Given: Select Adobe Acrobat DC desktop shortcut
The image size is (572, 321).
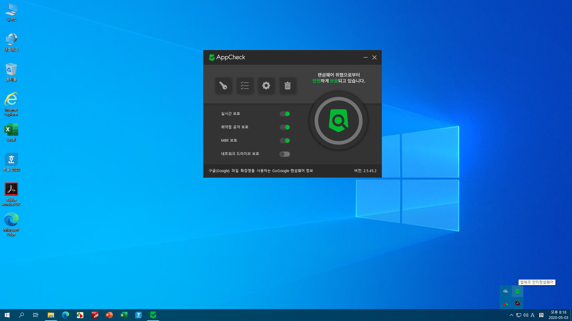Looking at the screenshot, I should pos(11,194).
